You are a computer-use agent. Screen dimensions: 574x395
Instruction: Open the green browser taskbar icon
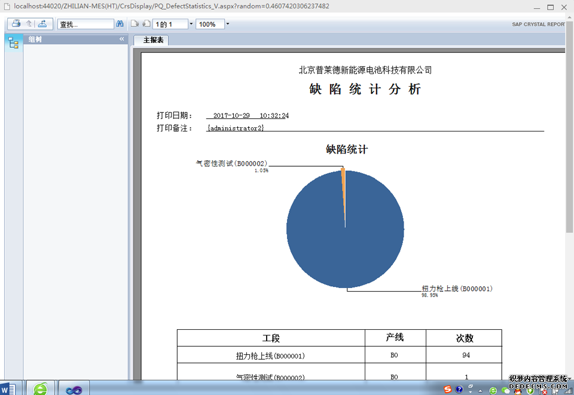click(41, 388)
